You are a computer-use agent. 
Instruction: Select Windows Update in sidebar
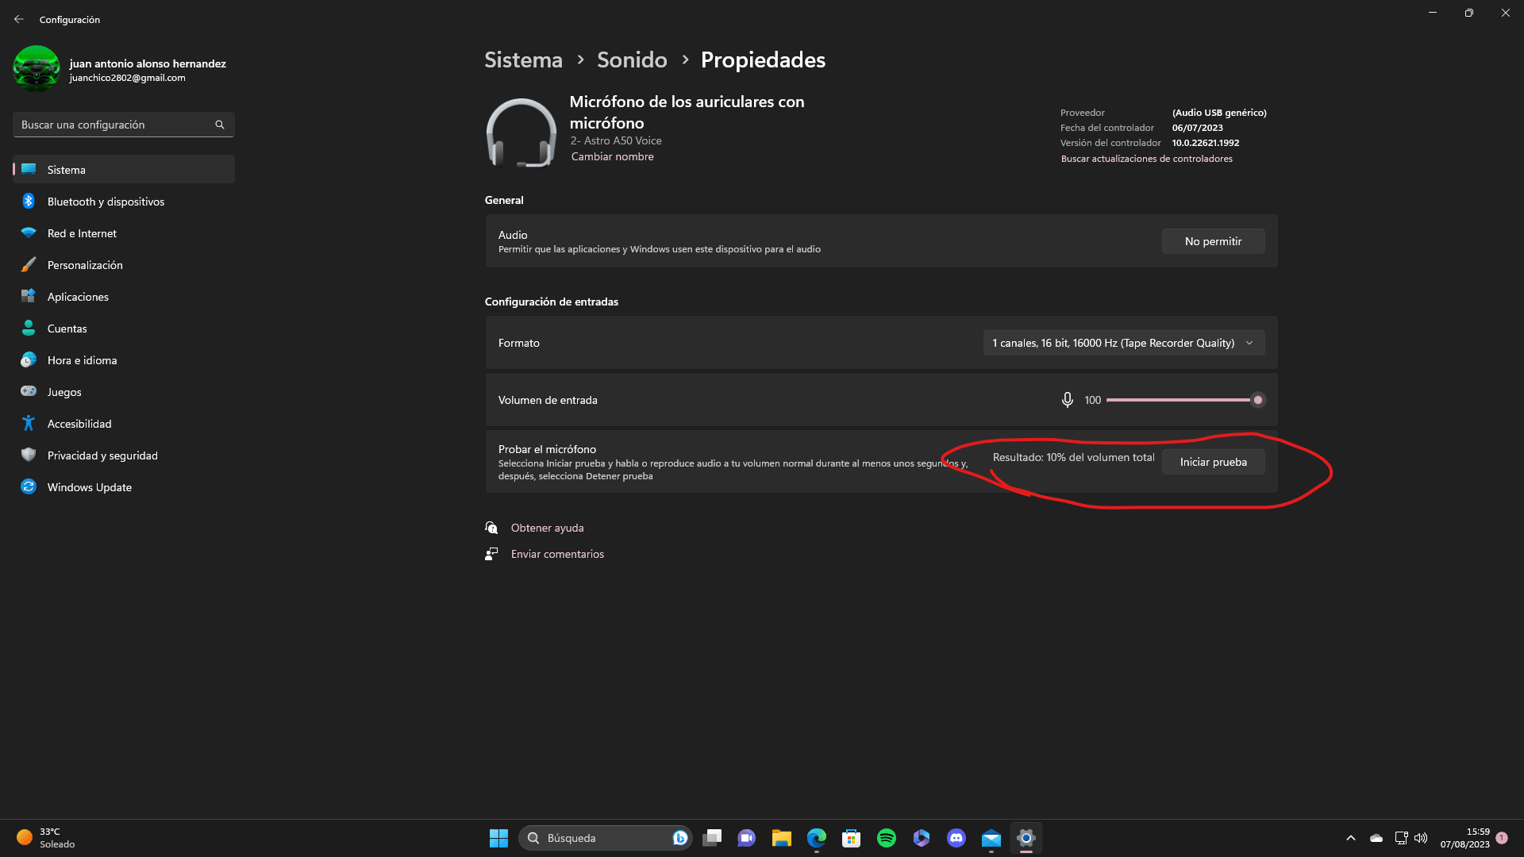tap(89, 487)
